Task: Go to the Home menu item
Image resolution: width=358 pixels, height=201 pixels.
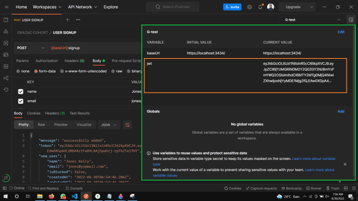Action: [21, 7]
